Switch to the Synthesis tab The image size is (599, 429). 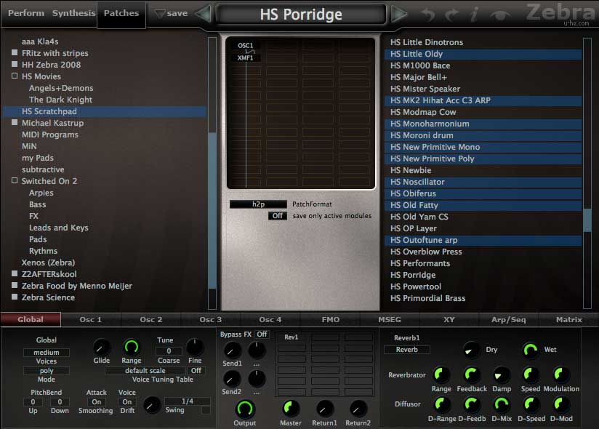(x=73, y=13)
